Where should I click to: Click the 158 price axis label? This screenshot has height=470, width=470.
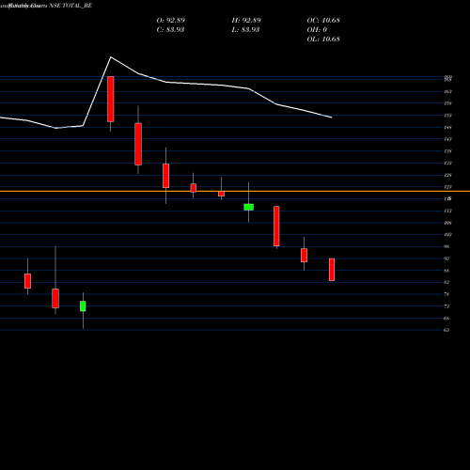click(447, 103)
